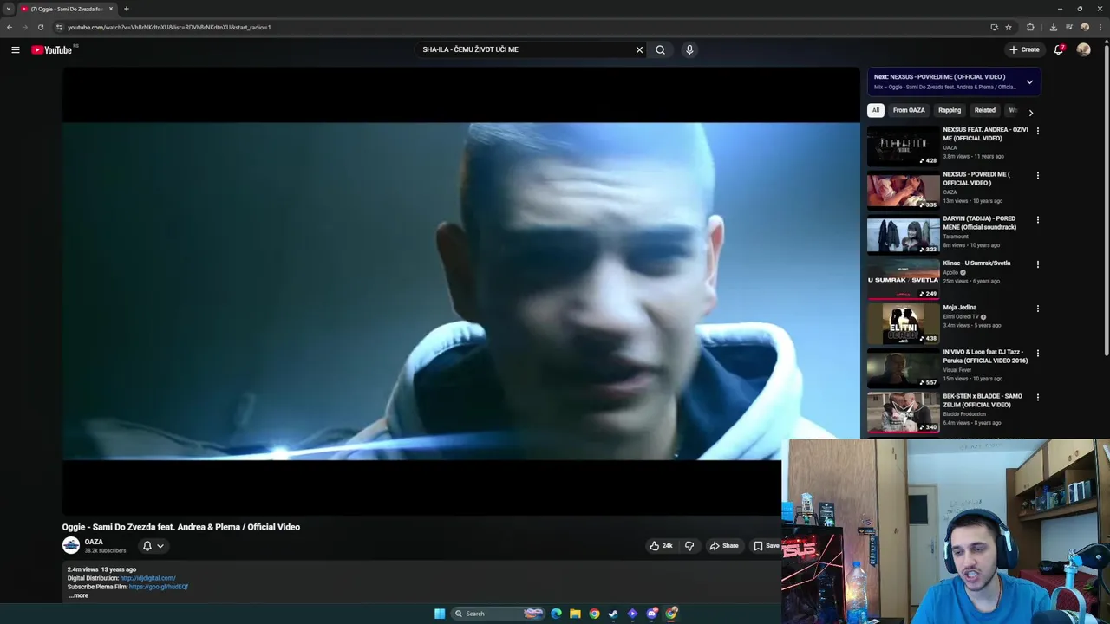Click the browser address bar URL
The width and height of the screenshot is (1110, 624).
[x=169, y=27]
